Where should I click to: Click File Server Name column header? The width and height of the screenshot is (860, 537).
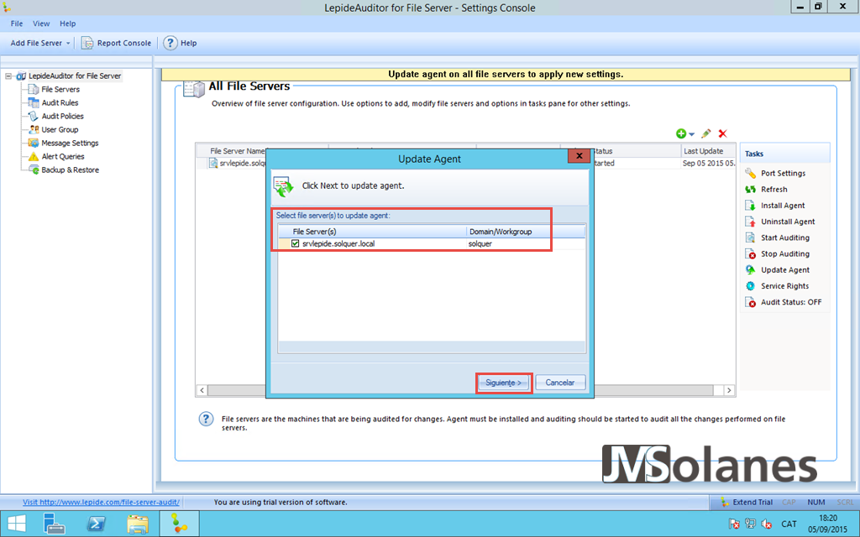(x=236, y=151)
